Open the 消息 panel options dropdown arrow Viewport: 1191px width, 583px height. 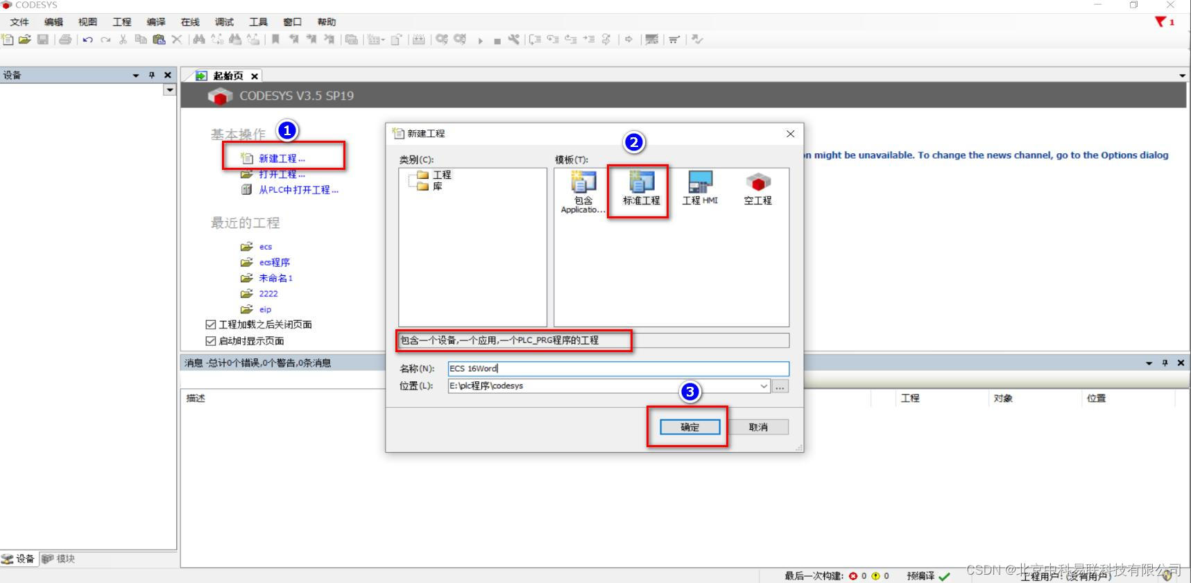tap(1149, 363)
